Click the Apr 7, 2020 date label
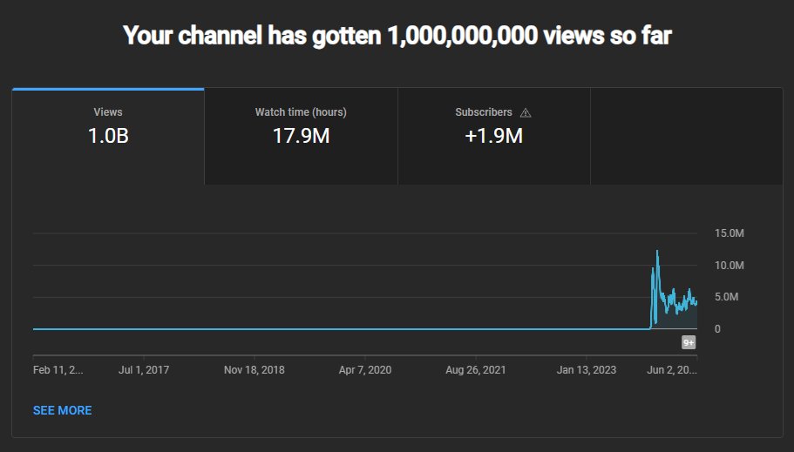 pos(365,370)
